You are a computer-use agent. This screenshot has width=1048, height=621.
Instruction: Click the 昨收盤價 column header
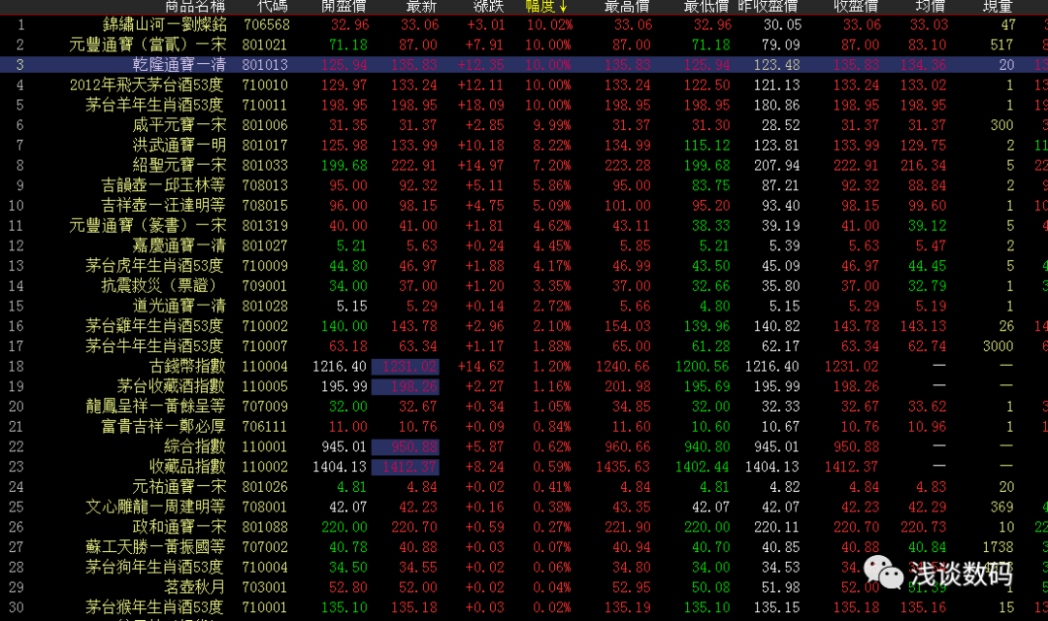point(768,6)
